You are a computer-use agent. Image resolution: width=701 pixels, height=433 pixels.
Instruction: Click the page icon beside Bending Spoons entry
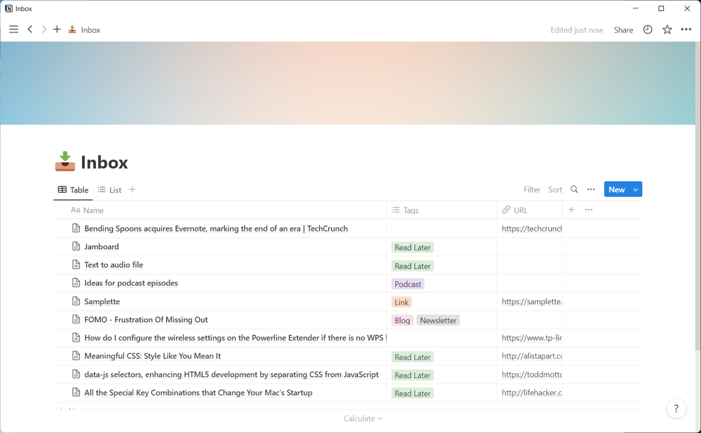[76, 228]
